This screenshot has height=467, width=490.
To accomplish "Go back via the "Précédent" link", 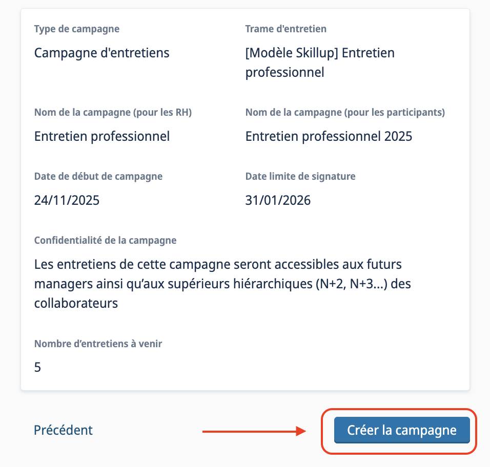I will tap(63, 430).
